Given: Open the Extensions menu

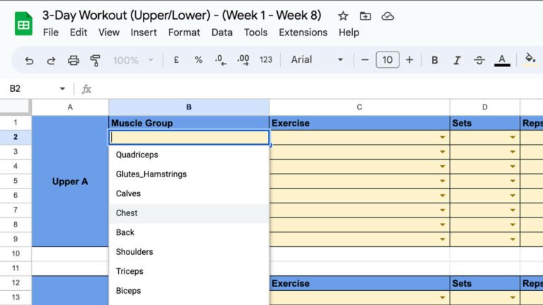Looking at the screenshot, I should point(303,32).
